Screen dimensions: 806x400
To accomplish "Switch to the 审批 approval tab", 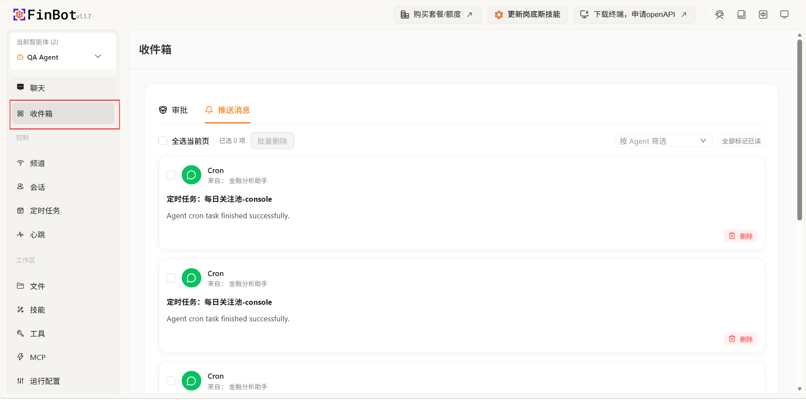I will pyautogui.click(x=173, y=110).
